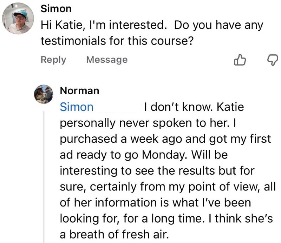
Task: Follow the blue Simon mention link
Action: pyautogui.click(x=77, y=107)
